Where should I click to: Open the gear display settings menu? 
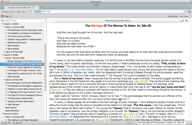[187, 20]
